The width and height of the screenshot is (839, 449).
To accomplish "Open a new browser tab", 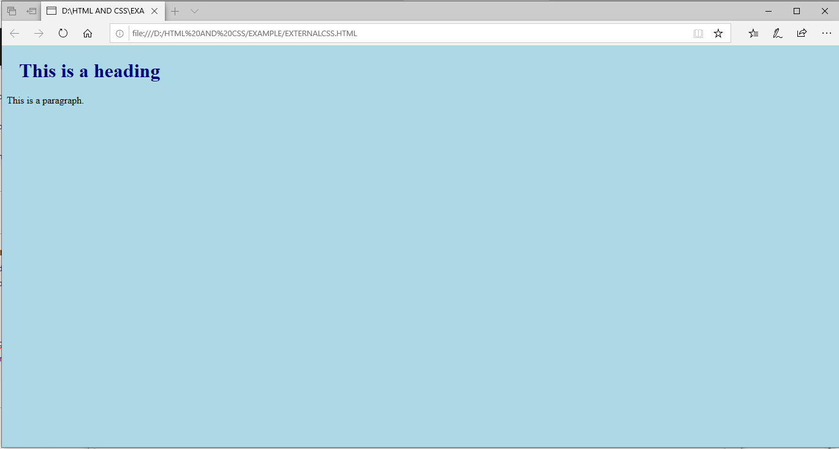I will pyautogui.click(x=175, y=10).
